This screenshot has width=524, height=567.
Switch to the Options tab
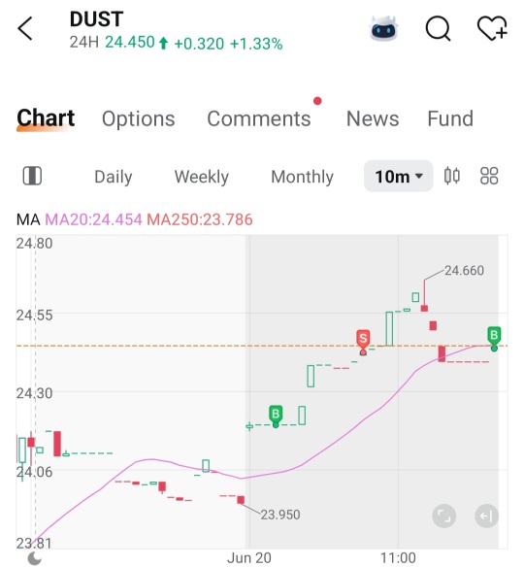point(139,118)
